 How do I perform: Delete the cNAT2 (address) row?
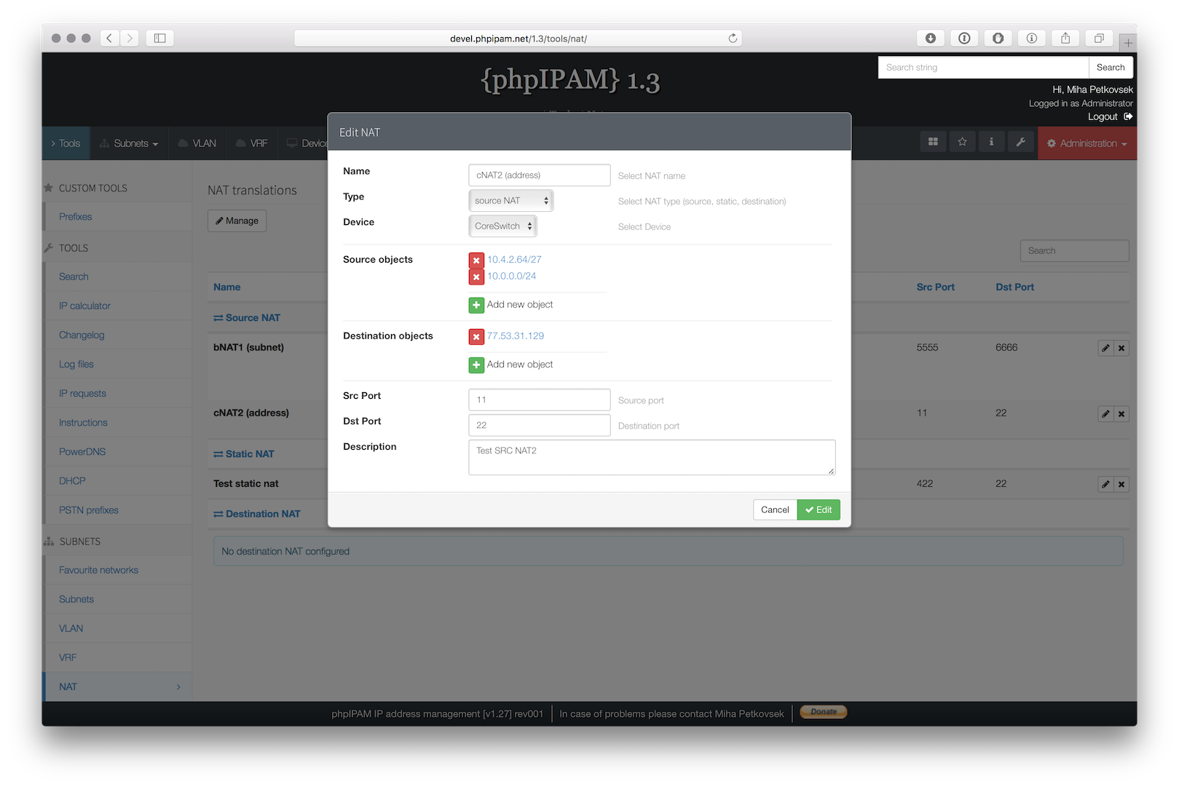pos(1121,413)
